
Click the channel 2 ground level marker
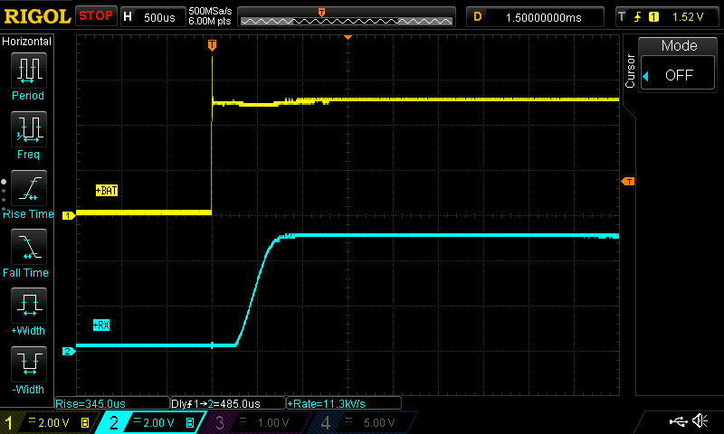(x=69, y=352)
